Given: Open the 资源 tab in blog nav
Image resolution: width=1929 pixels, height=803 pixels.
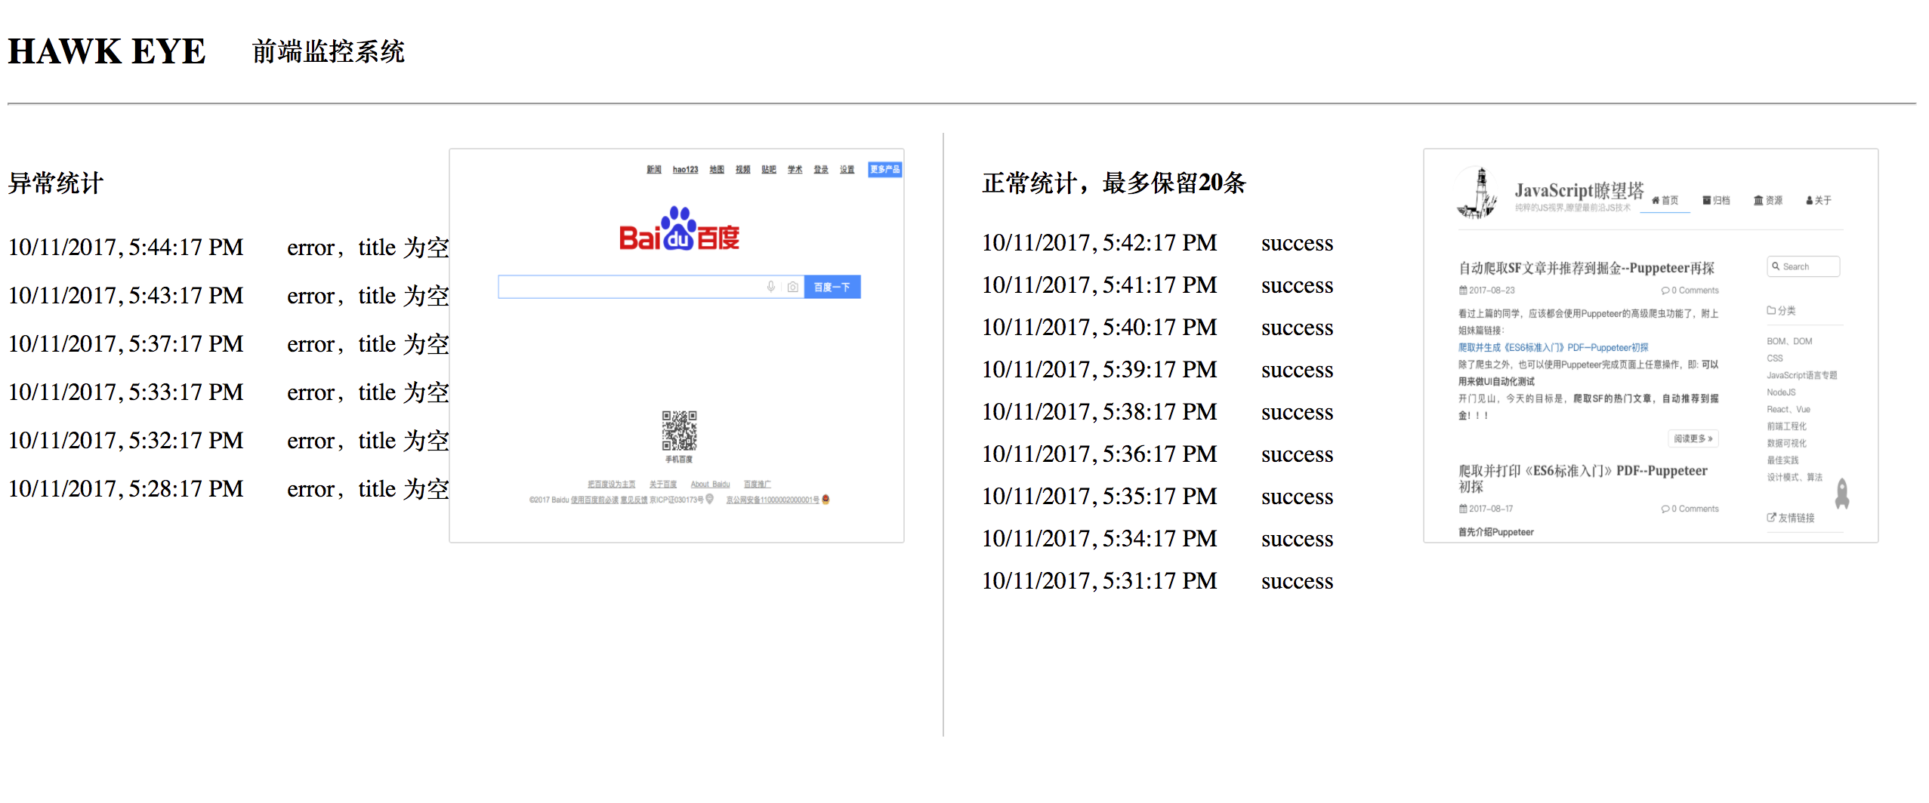Looking at the screenshot, I should [x=1768, y=201].
